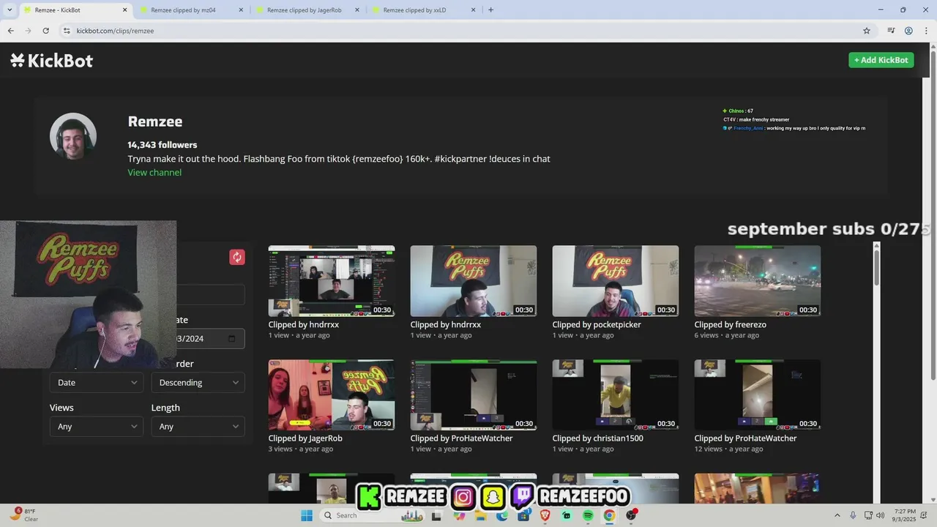The height and width of the screenshot is (527, 937).
Task: Open Brave browser from taskbar
Action: point(545,515)
